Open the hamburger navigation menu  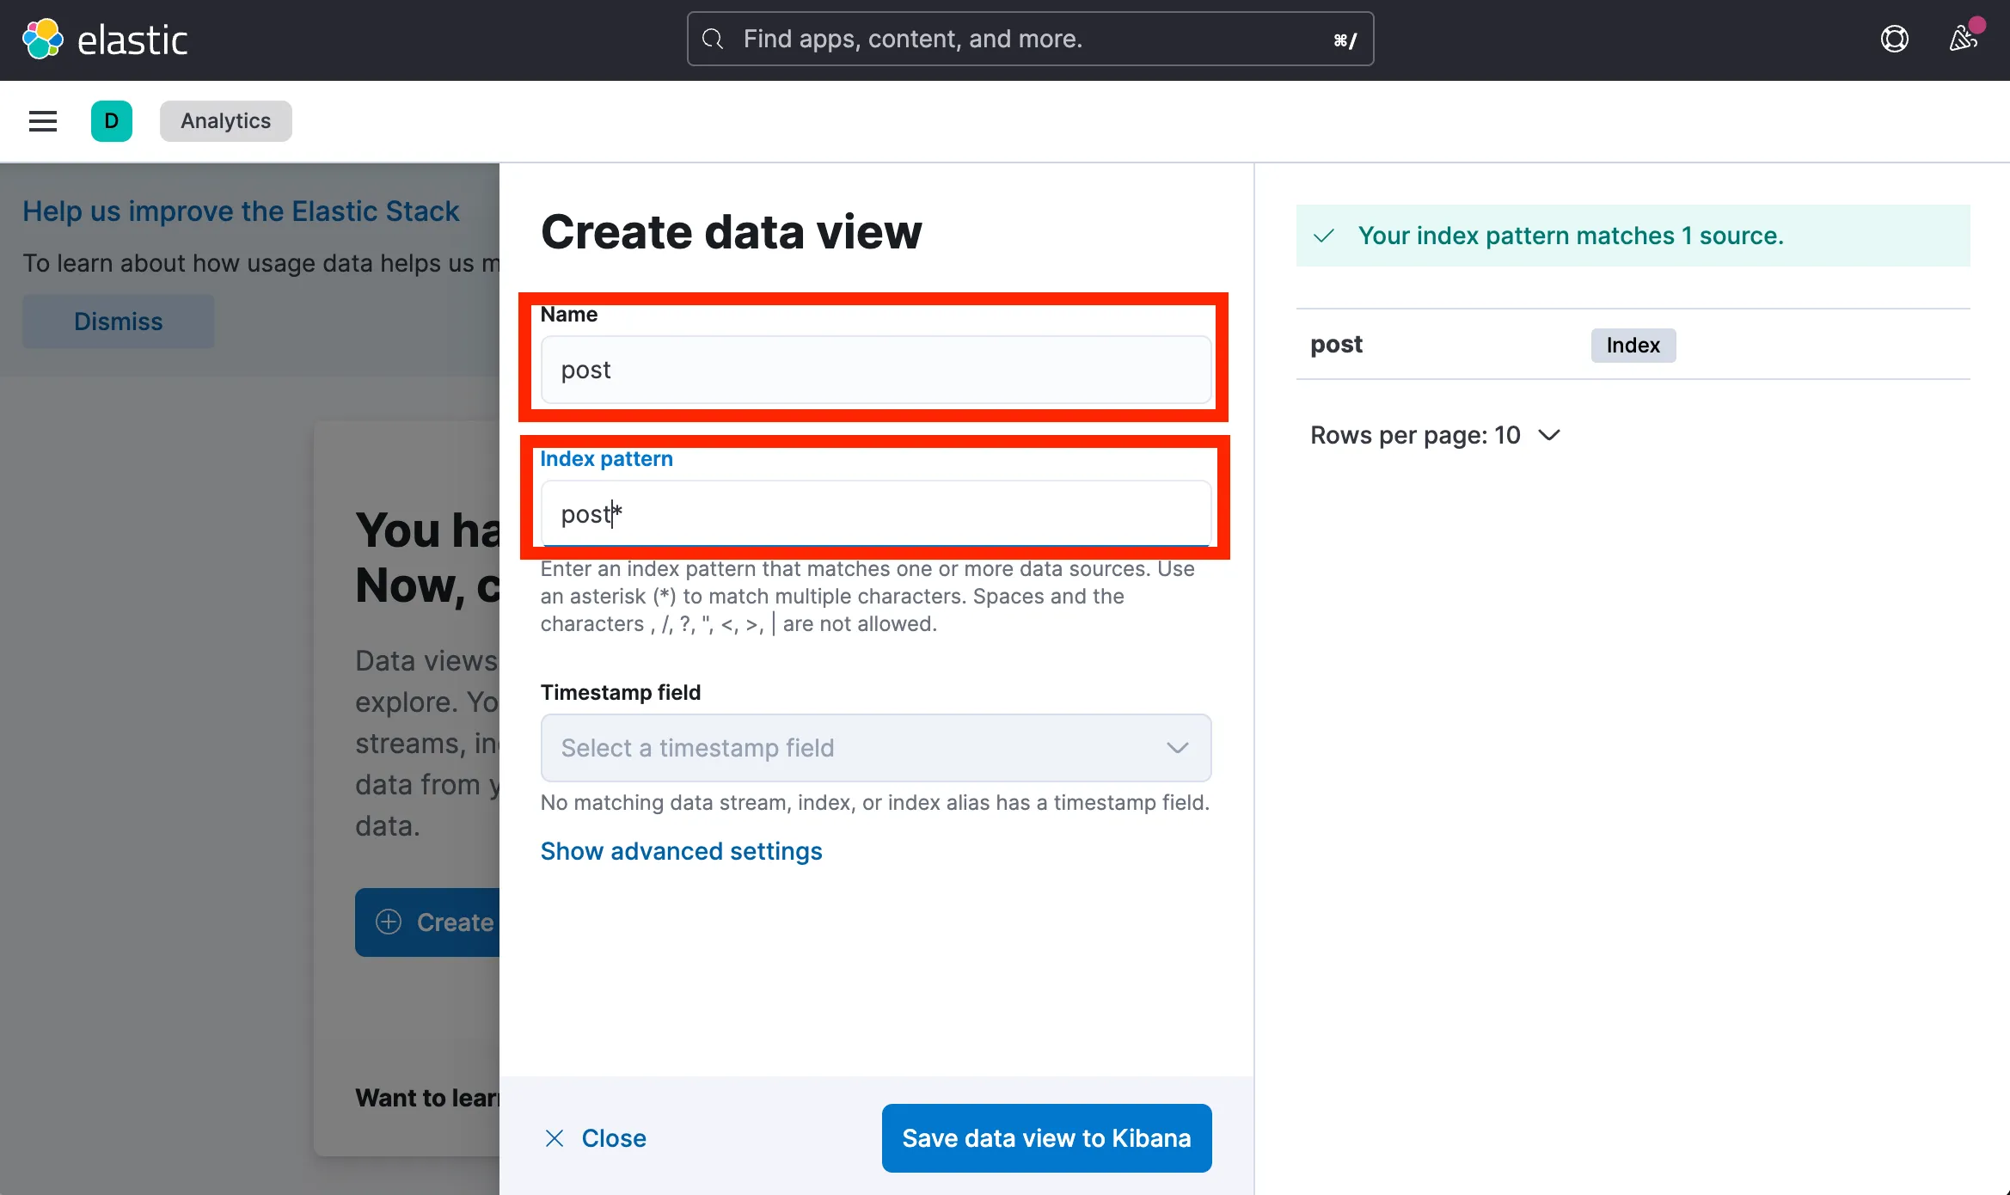coord(43,121)
